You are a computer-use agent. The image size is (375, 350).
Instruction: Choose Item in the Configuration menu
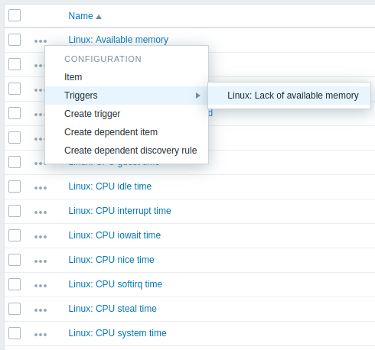[x=127, y=77]
